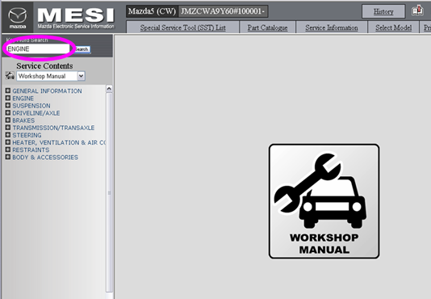Click the History button
This screenshot has height=299, width=431.
383,11
